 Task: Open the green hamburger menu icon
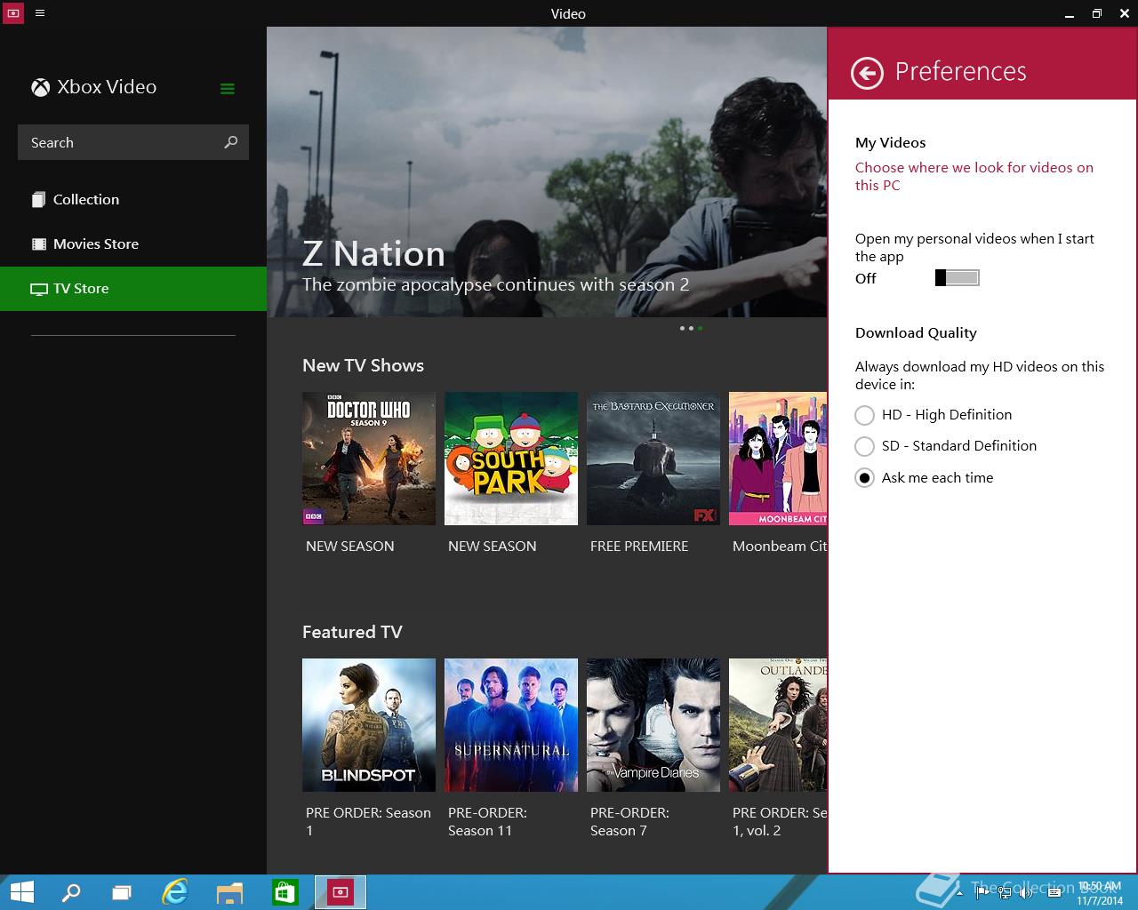[228, 88]
